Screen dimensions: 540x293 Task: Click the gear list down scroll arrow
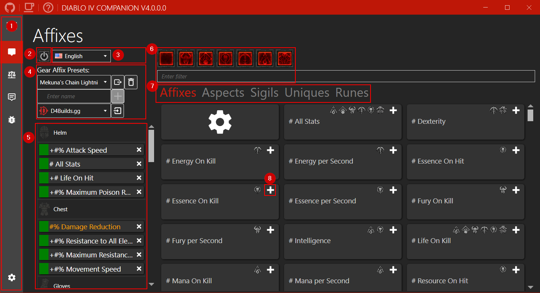[x=151, y=284]
